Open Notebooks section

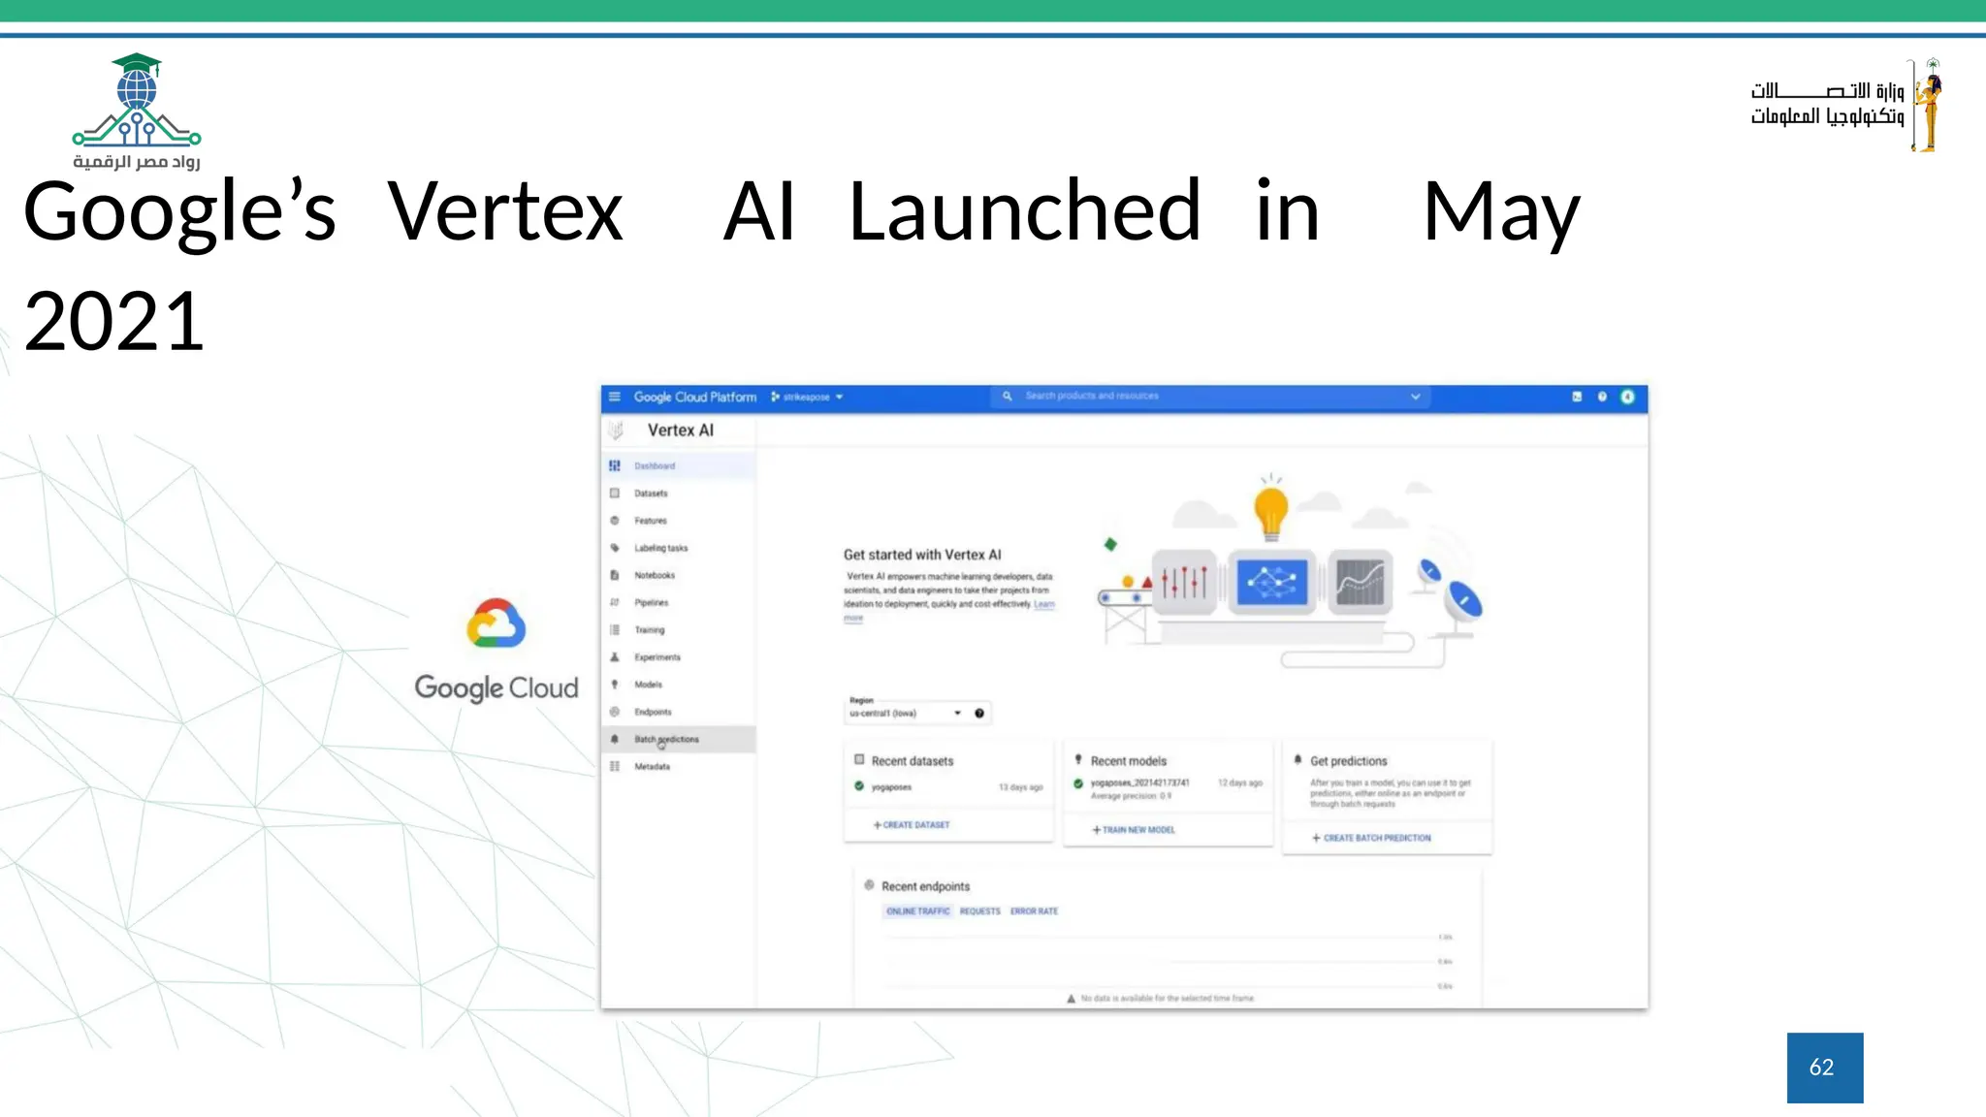[679, 575]
